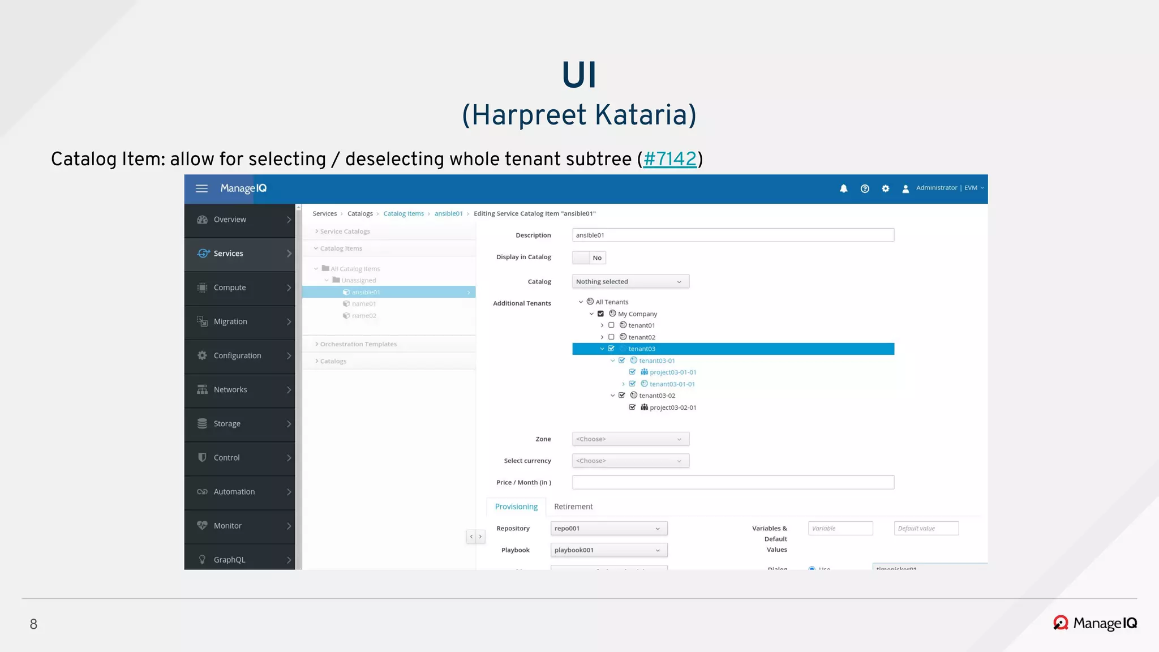Click the Storage database icon

202,423
